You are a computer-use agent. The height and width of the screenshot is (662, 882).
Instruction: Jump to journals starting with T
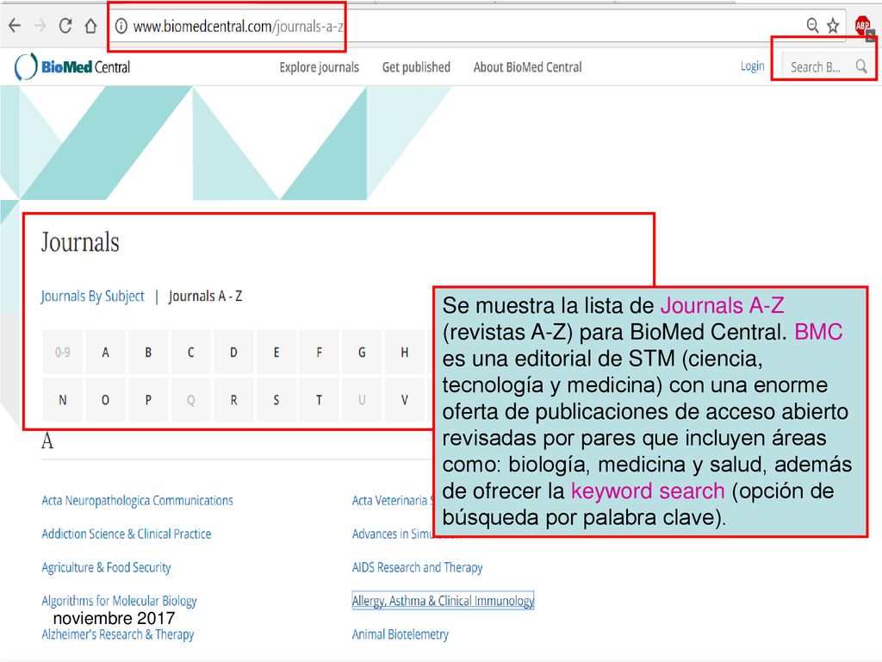point(319,400)
